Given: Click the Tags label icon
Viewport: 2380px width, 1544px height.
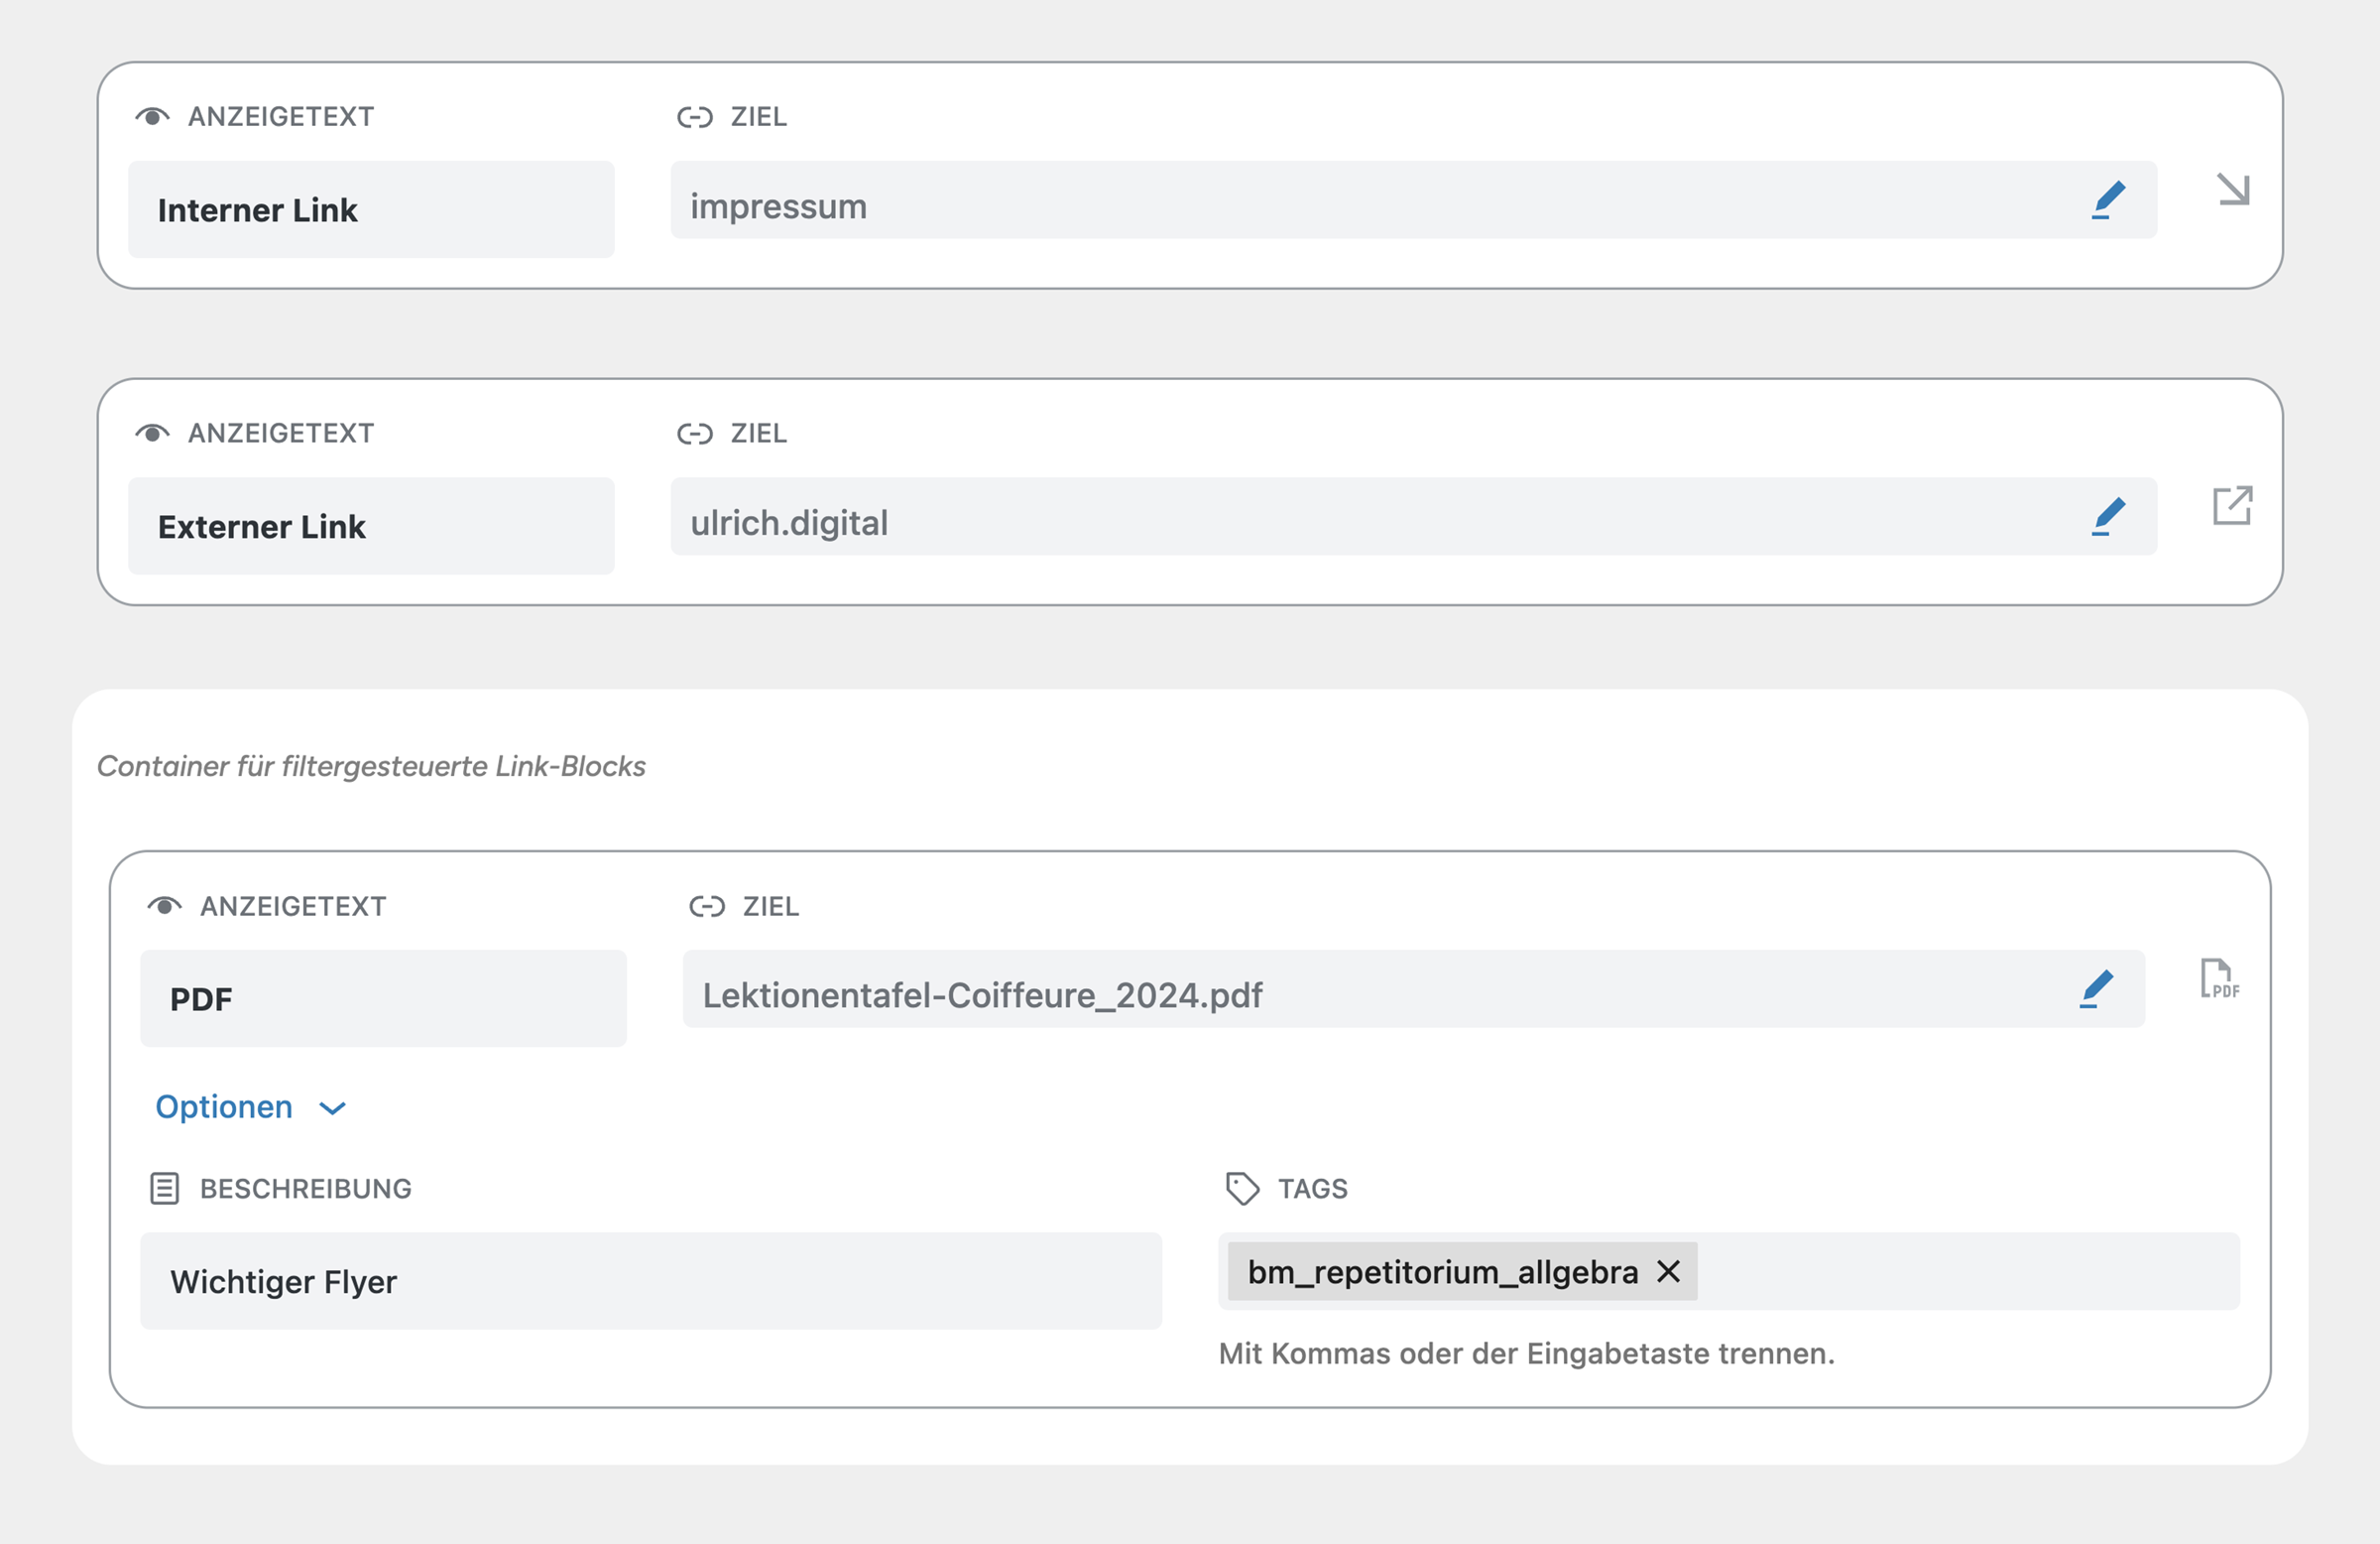Looking at the screenshot, I should (x=1242, y=1189).
